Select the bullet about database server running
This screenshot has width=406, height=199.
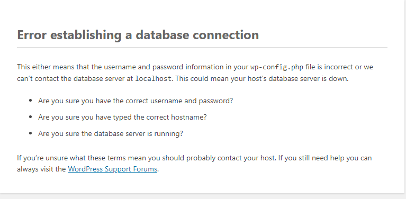tap(111, 133)
